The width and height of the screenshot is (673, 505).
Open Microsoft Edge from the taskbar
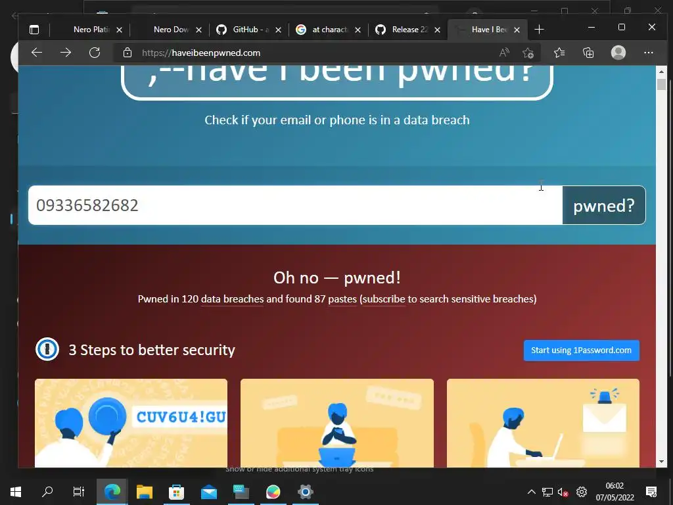[x=112, y=492]
